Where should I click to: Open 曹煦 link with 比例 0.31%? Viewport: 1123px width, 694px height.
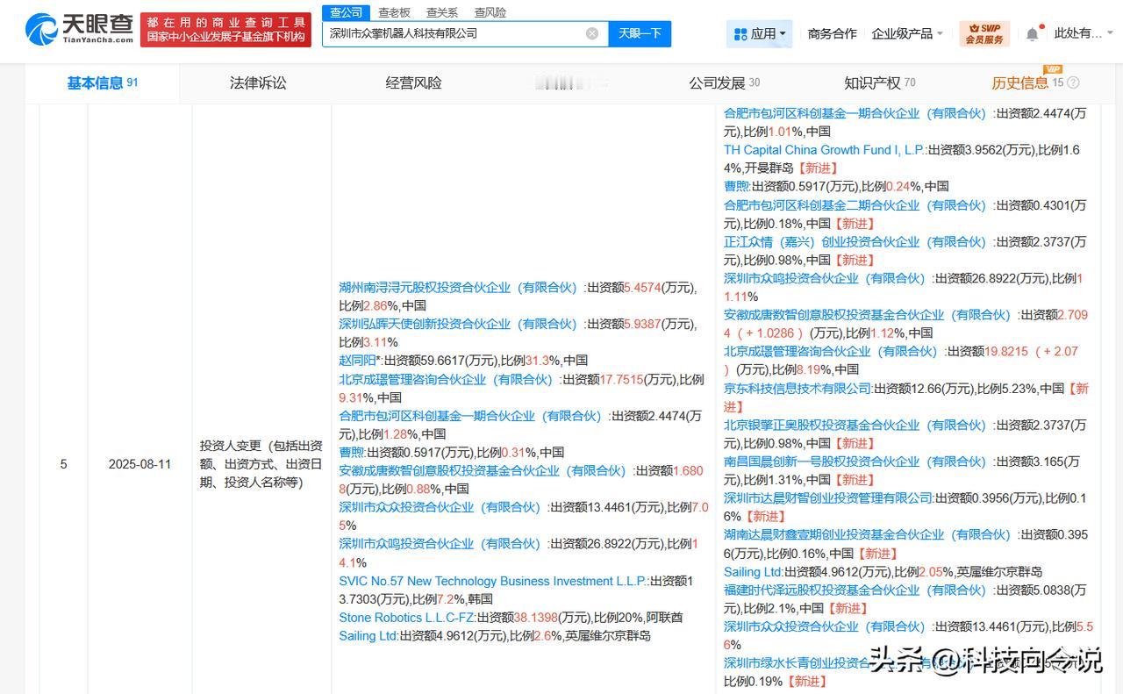pos(351,453)
